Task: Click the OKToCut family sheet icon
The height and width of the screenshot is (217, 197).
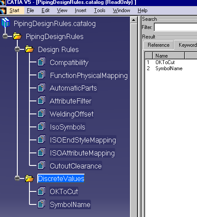Action: 42,191
